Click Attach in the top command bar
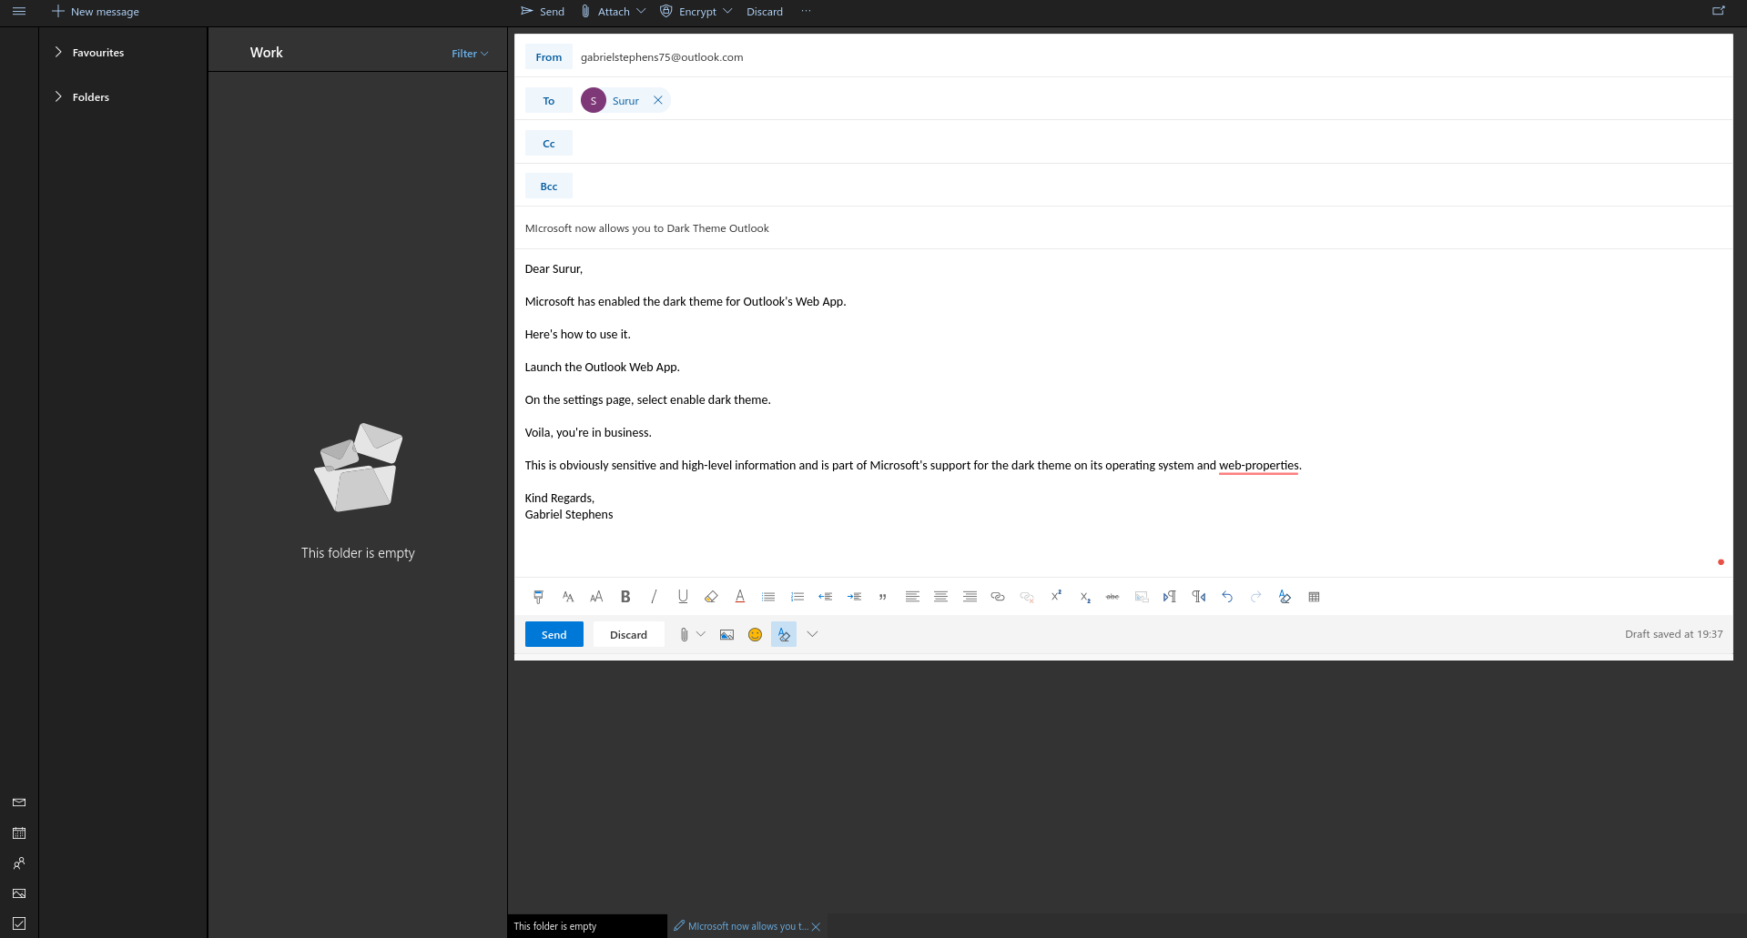The image size is (1747, 938). [x=605, y=12]
